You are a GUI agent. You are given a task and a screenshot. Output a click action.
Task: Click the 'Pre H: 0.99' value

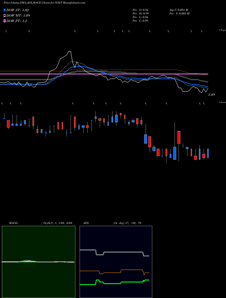coord(141,13)
